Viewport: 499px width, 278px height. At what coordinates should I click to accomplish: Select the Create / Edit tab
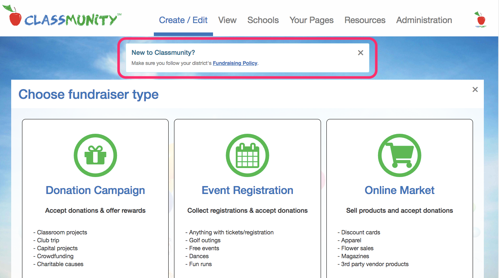coord(183,20)
